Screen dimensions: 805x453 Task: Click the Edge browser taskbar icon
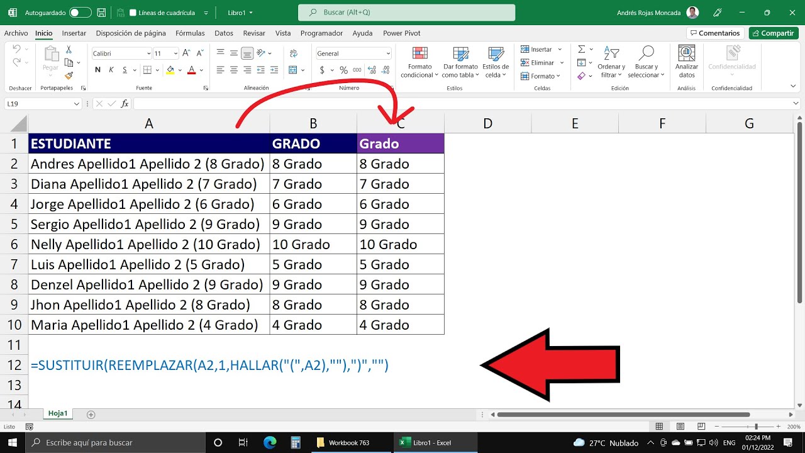(x=270, y=442)
